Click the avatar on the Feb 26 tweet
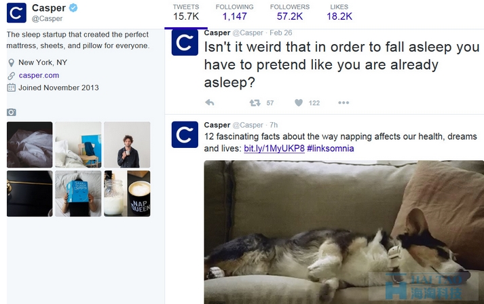This screenshot has width=484, height=304. 185,42
